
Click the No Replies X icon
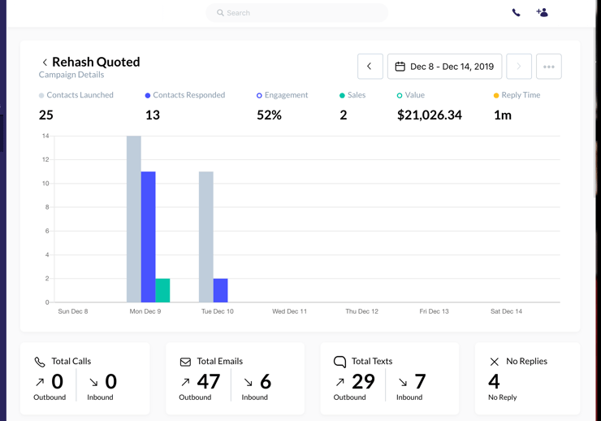(x=494, y=362)
